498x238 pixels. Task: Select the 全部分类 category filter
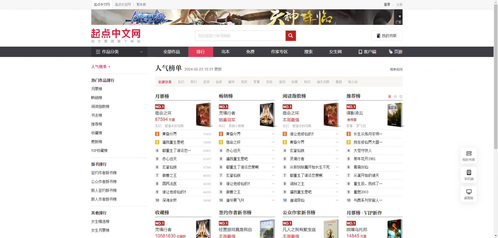tap(165, 82)
